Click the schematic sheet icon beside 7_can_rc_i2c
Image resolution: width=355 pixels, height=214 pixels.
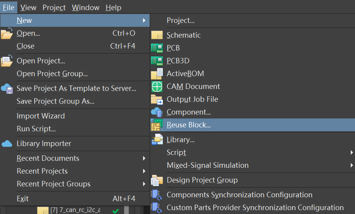(x=43, y=210)
